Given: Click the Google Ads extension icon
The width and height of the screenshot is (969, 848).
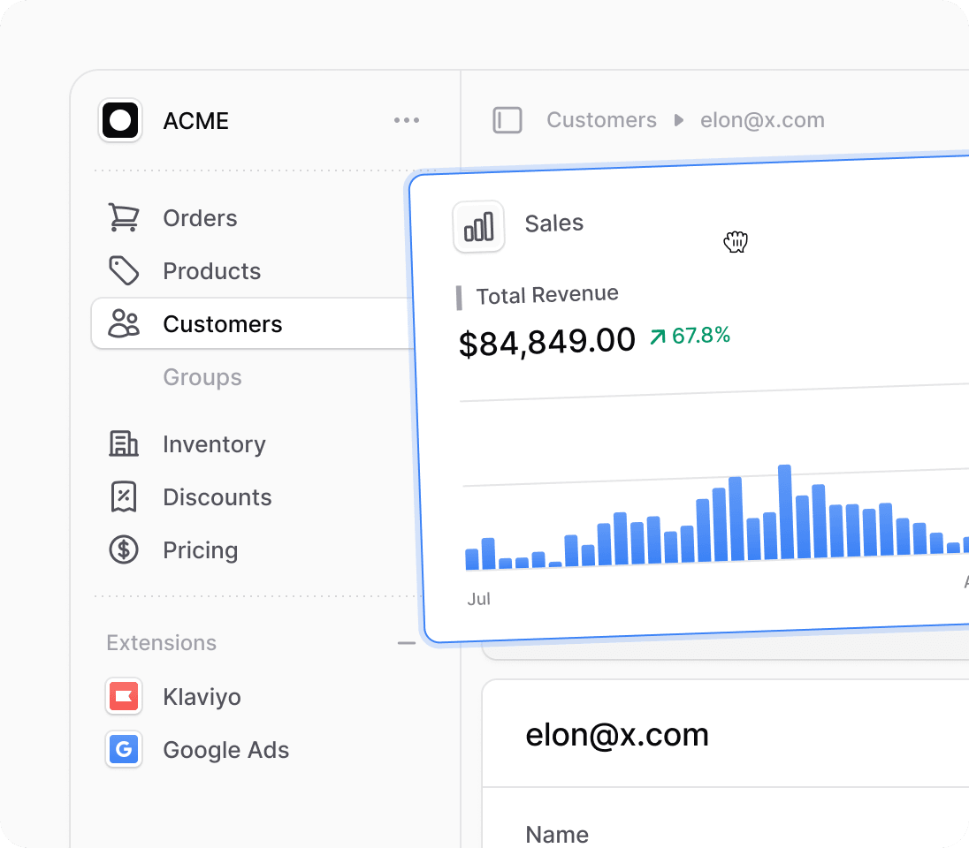Looking at the screenshot, I should click(x=124, y=749).
